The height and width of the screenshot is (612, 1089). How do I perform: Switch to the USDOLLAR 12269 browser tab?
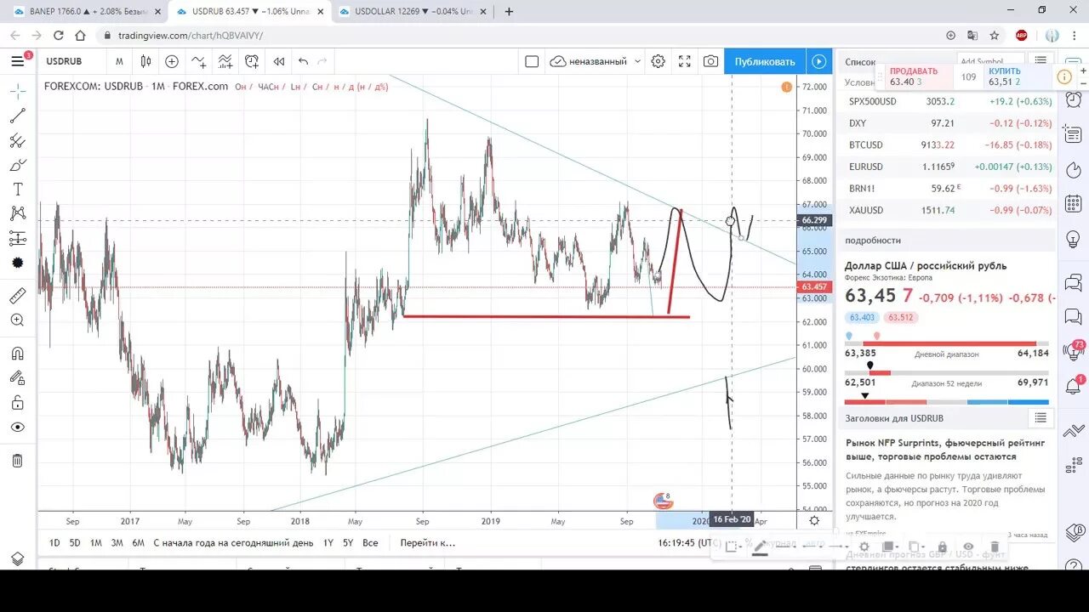[x=413, y=11]
